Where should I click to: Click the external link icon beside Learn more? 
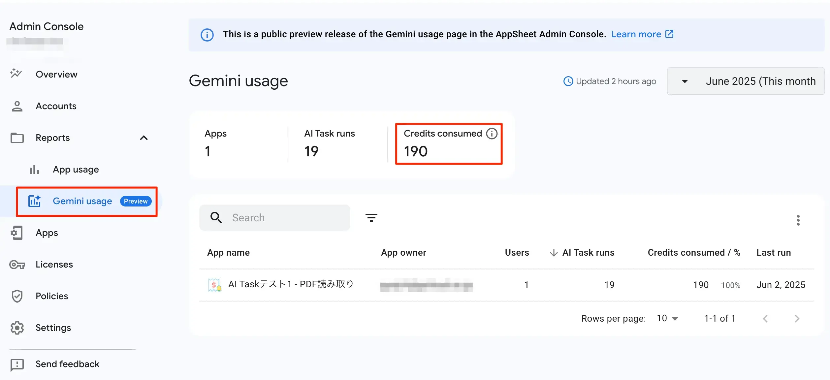click(670, 34)
